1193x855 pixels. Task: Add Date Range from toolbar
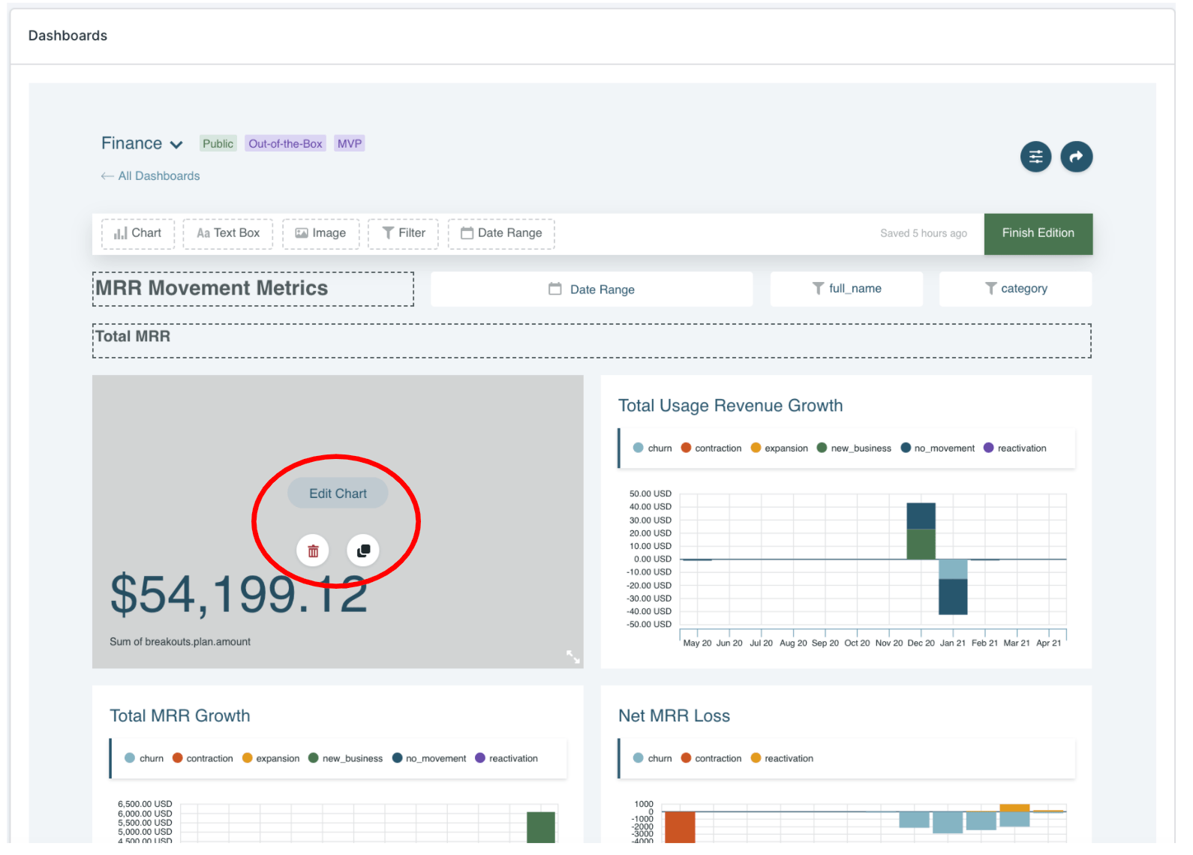point(501,233)
